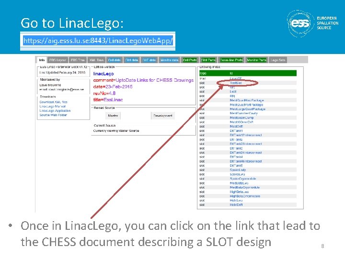Open the HebtDrift drawing link

coord(236,204)
